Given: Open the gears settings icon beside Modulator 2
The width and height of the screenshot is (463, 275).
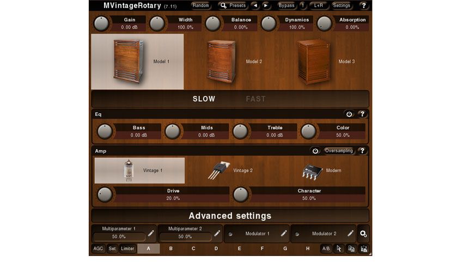Looking at the screenshot, I should 363,234.
